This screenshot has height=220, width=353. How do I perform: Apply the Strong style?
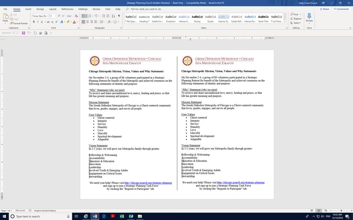click(197, 19)
